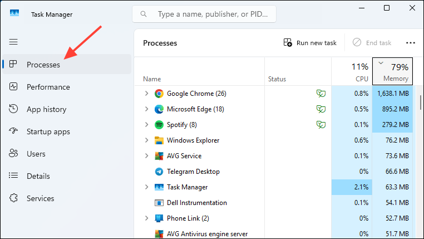
Task: Click the Spotify app icon
Action: click(159, 125)
